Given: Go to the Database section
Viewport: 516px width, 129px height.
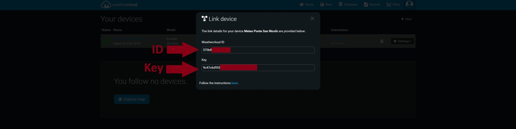Looking at the screenshot, I should pos(348,5).
